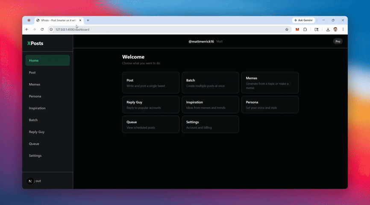Viewport: 370px width, 205px height.
Task: Bookmark this page with the star icon
Action: 287,29
